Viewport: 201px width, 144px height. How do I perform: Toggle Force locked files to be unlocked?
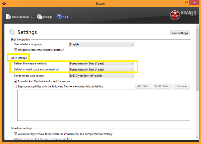[15, 81]
